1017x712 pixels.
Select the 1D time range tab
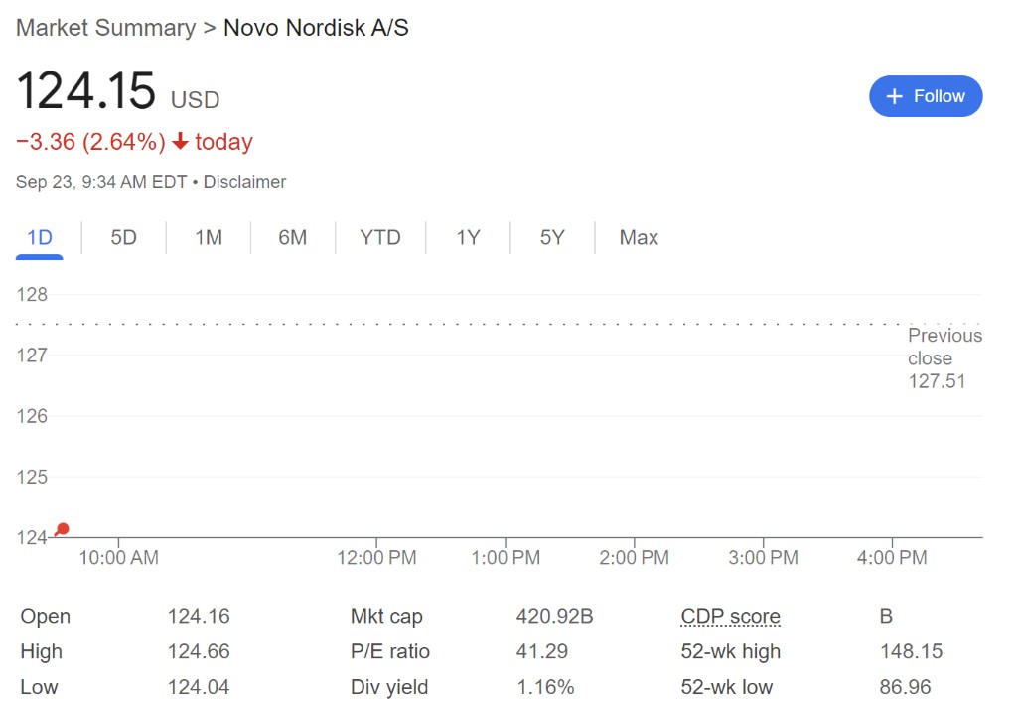point(40,238)
